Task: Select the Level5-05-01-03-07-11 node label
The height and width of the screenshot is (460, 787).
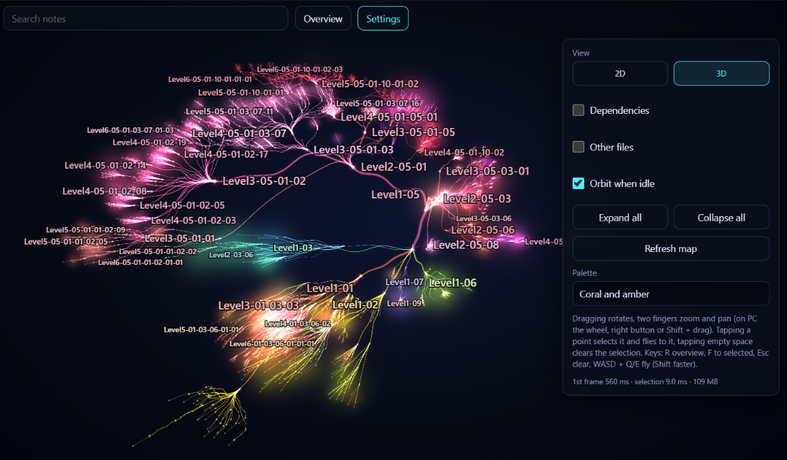Action: tap(229, 111)
